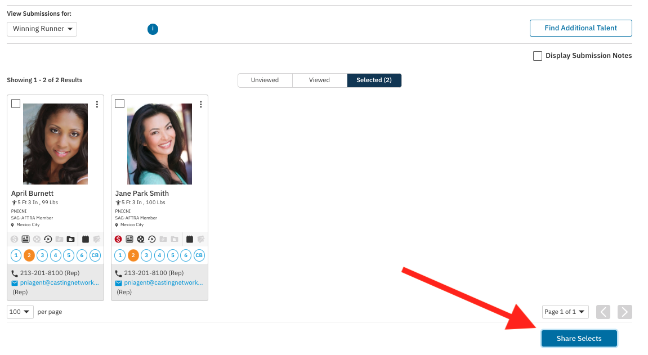Screen dimensions: 648x355
Task: Open the folder icon on April Burnett's card
Action: pos(71,239)
